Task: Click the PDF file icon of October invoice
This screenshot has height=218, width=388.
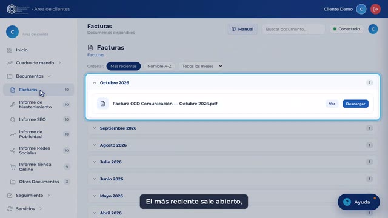Action: pos(102,104)
